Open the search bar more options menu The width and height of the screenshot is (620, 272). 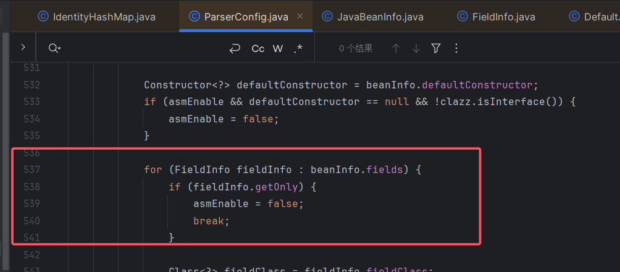(x=456, y=48)
